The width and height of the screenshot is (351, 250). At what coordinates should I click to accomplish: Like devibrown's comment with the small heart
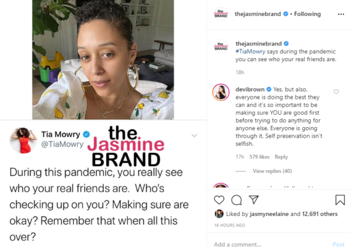coord(336,92)
